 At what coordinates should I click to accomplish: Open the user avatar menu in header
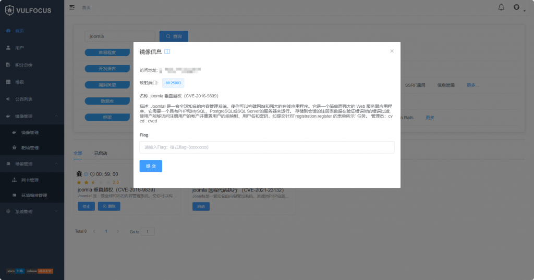(517, 7)
